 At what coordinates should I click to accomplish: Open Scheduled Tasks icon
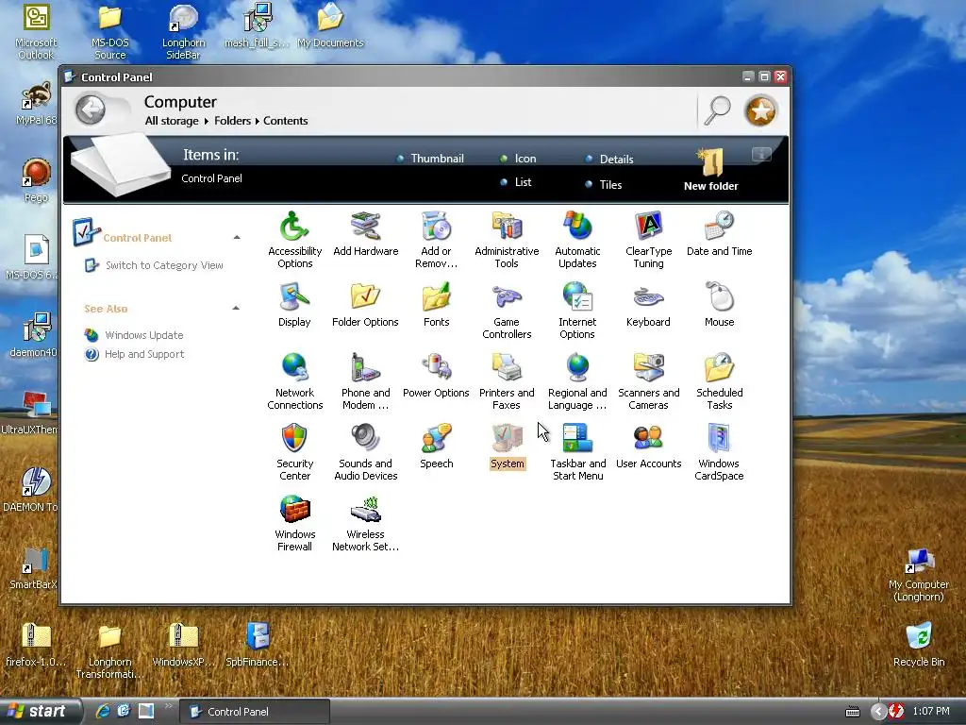tap(719, 381)
